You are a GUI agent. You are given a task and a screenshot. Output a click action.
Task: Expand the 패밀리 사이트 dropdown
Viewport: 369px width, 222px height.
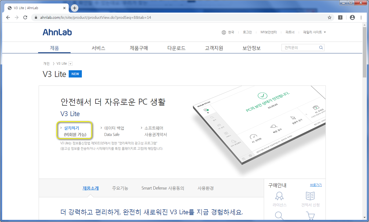pos(315,32)
